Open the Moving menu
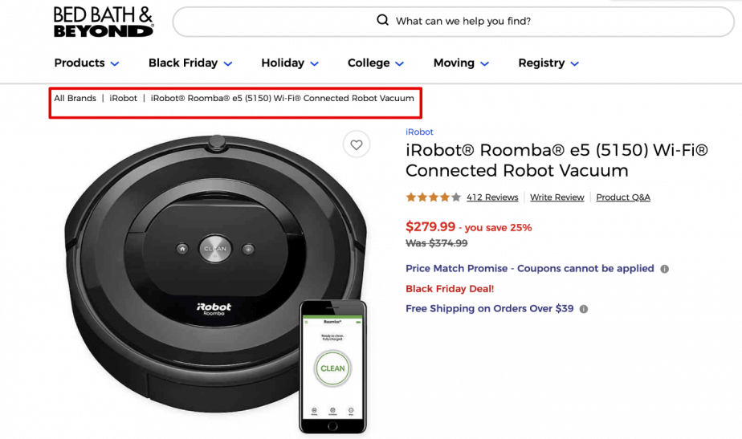Screen dimensions: 742x439 click(461, 63)
